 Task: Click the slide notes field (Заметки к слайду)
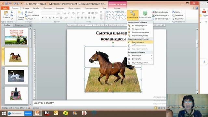tap(99, 103)
